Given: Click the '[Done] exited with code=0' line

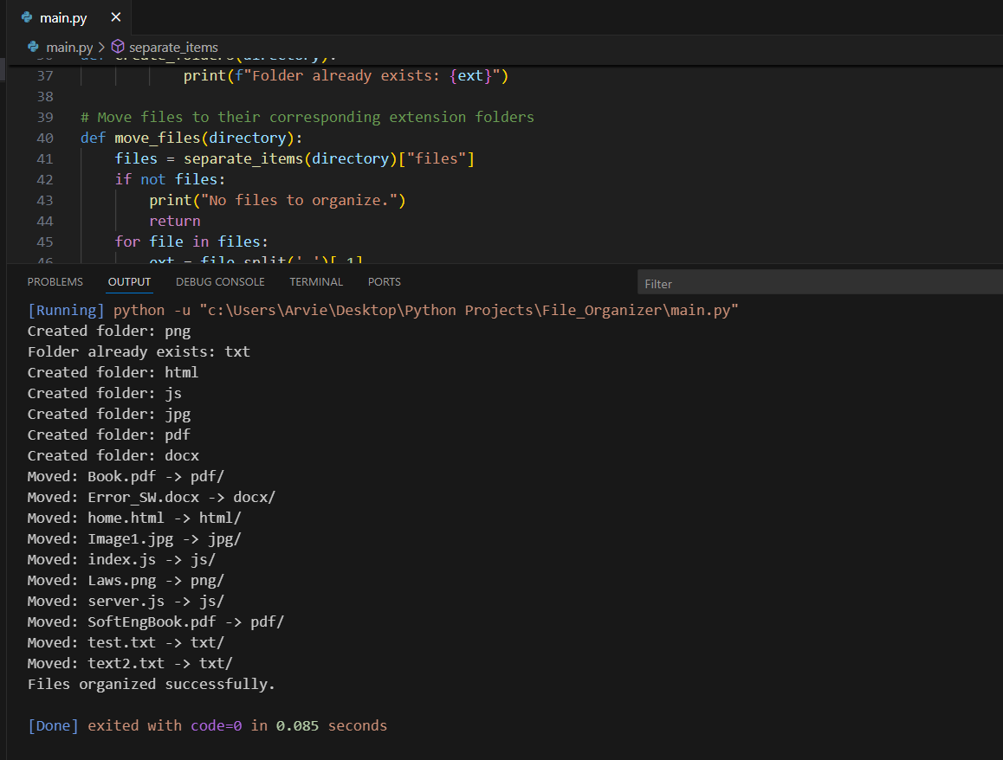Looking at the screenshot, I should pyautogui.click(x=207, y=725).
